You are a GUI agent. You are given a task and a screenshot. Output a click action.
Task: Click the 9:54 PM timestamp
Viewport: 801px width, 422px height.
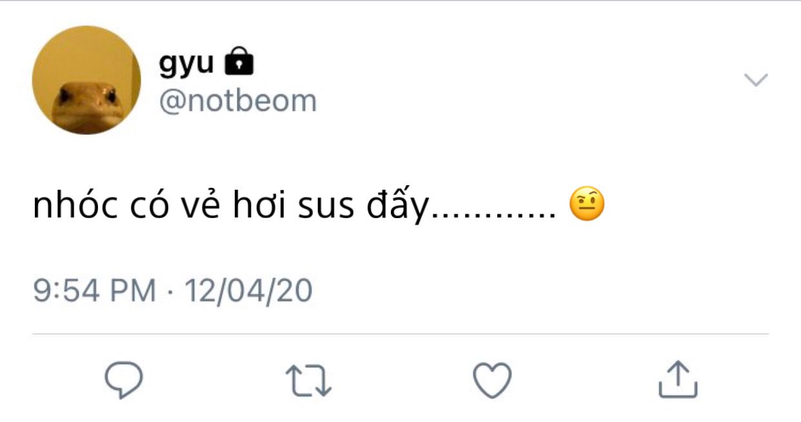coord(95,290)
